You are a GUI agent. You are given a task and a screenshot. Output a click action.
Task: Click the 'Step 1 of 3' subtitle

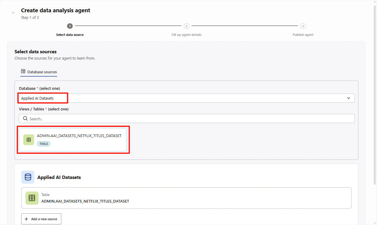[30, 18]
